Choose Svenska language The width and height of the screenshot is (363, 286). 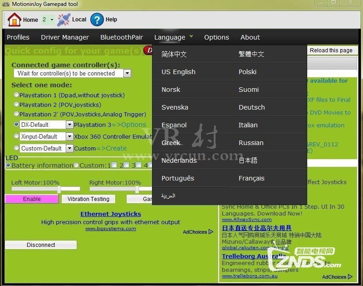(175, 107)
